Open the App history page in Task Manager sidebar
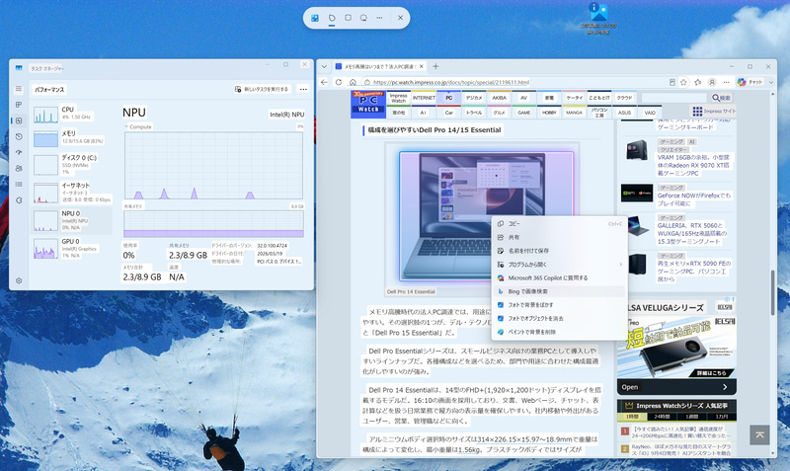The height and width of the screenshot is (471, 790). [x=19, y=136]
